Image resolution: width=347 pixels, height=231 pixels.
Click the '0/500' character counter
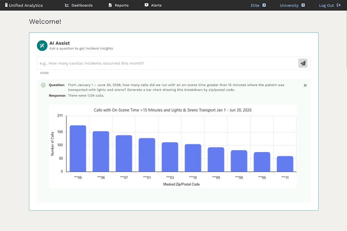(44, 73)
